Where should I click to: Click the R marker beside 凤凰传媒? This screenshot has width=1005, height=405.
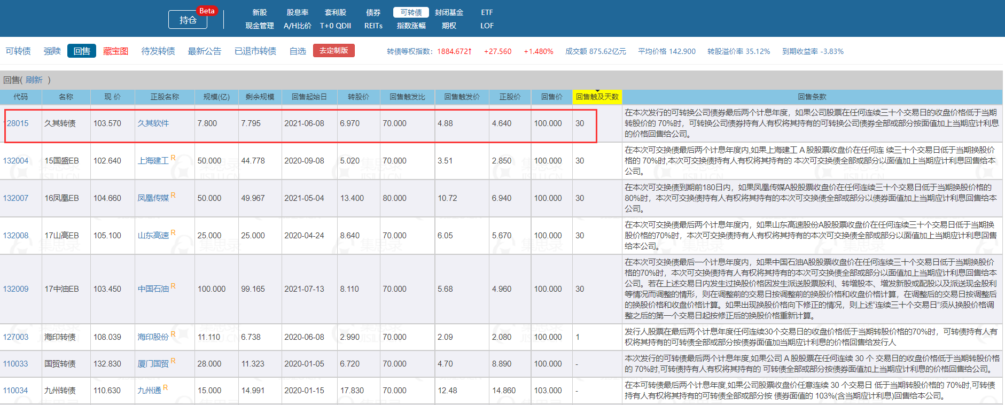(173, 196)
